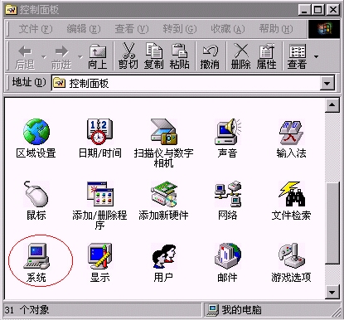This screenshot has width=344, height=320.
Task: Click the 粘贴 paste button
Action: (180, 56)
